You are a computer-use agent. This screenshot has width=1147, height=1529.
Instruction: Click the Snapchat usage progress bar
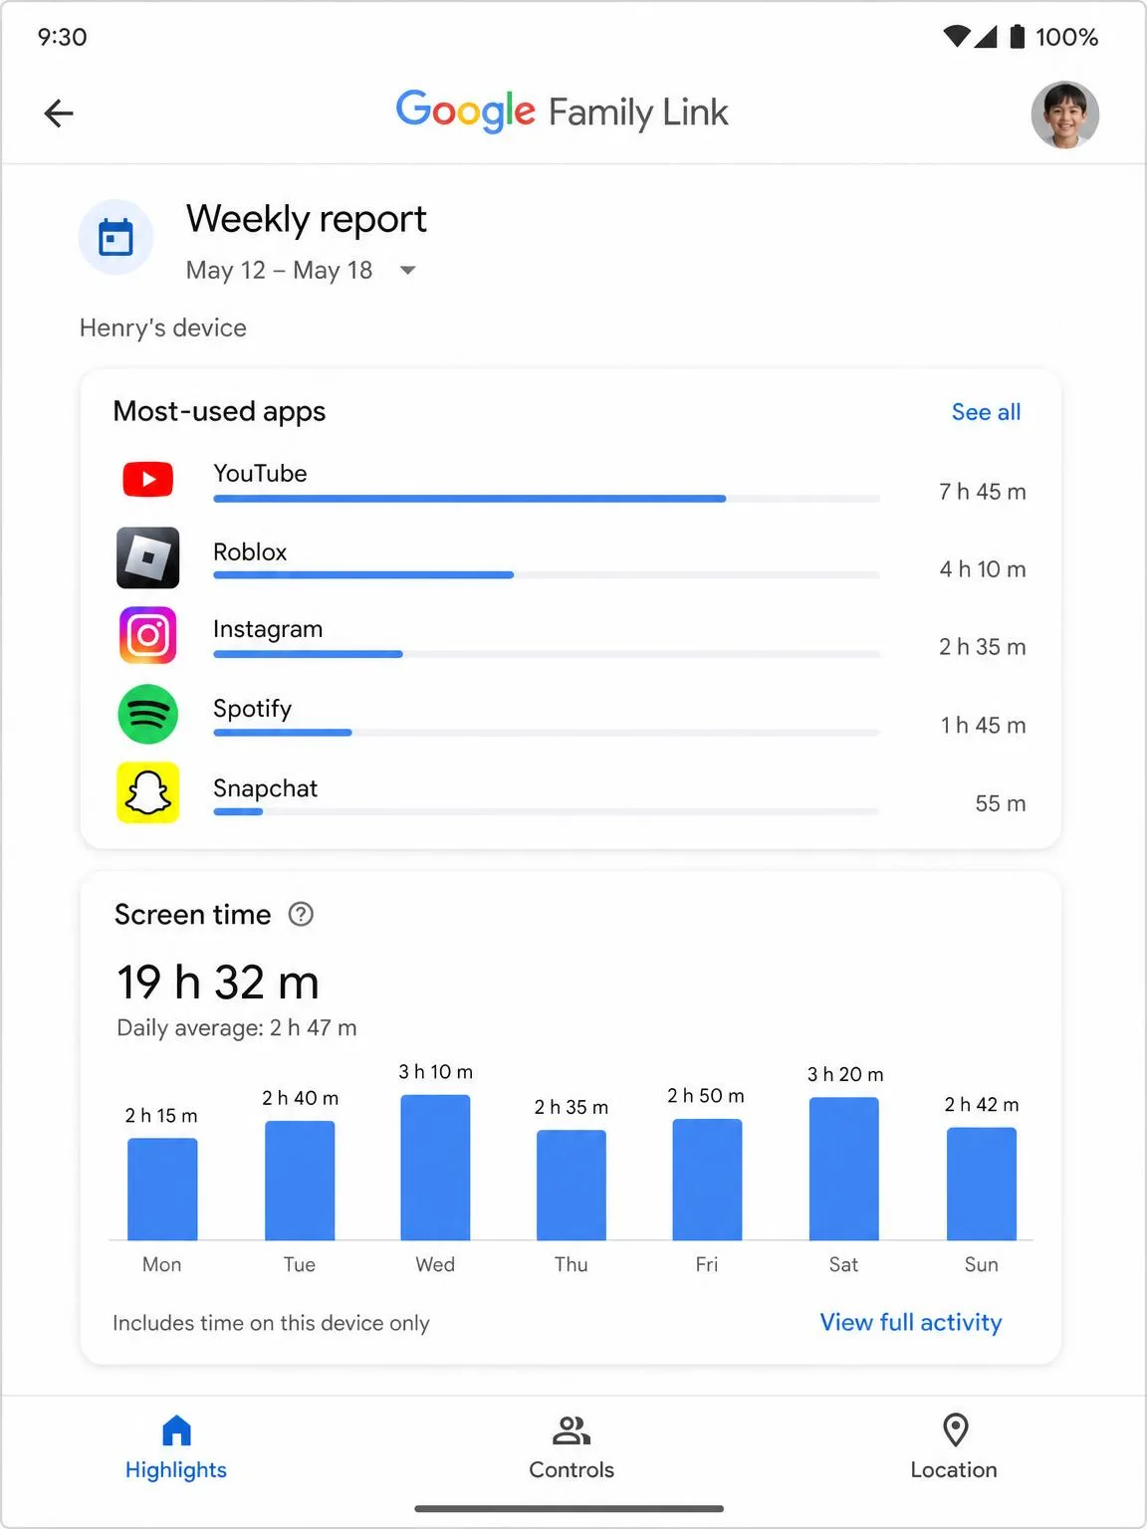pos(547,811)
